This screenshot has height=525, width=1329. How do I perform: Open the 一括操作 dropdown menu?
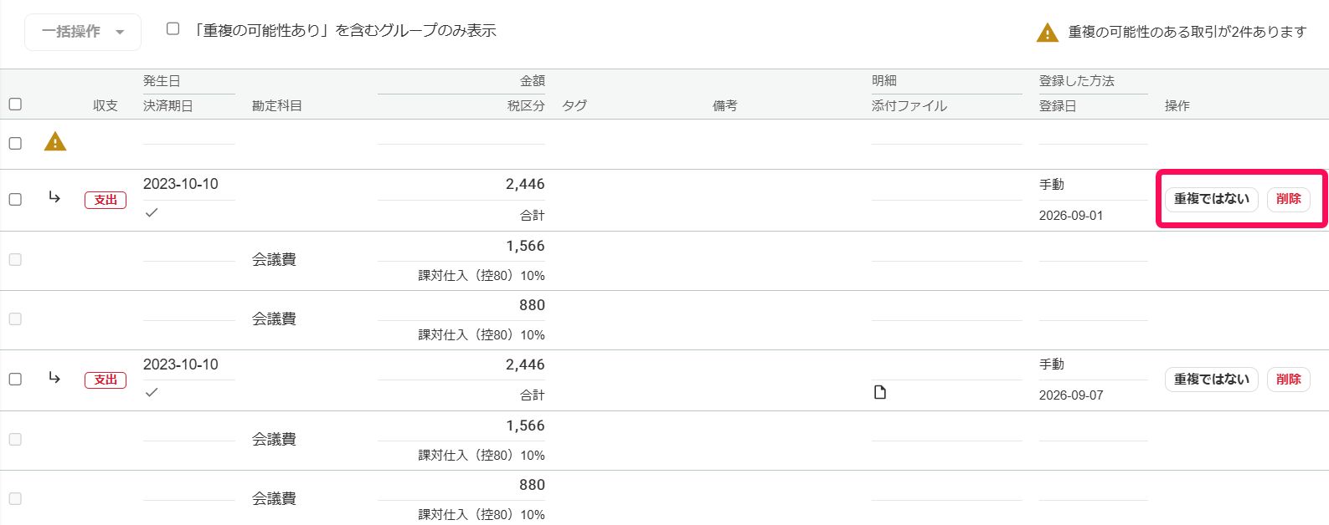tap(83, 32)
